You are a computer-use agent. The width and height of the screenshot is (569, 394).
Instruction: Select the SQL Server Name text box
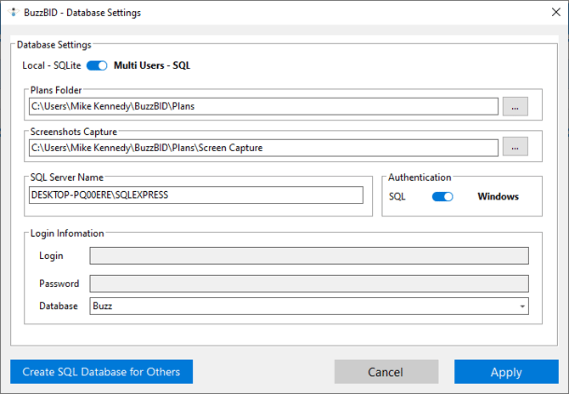click(x=196, y=195)
